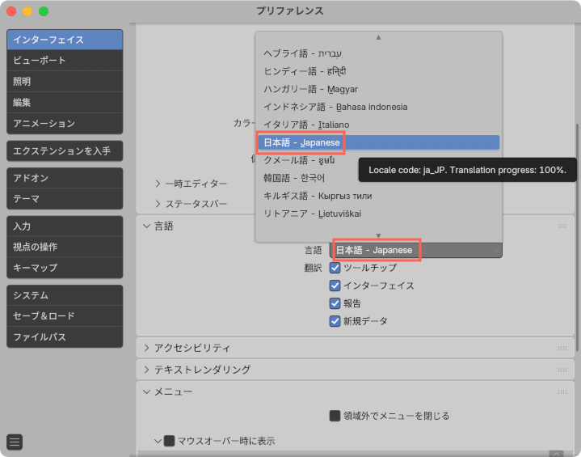Select キルギス語 language option
This screenshot has height=457, width=581.
[378, 196]
